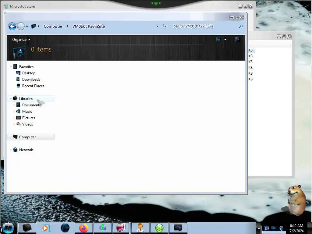Expand the Pictures library node

click(x=13, y=118)
